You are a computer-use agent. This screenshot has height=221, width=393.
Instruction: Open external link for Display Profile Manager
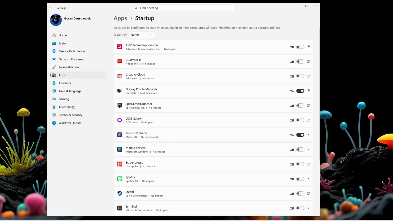tap(308, 91)
